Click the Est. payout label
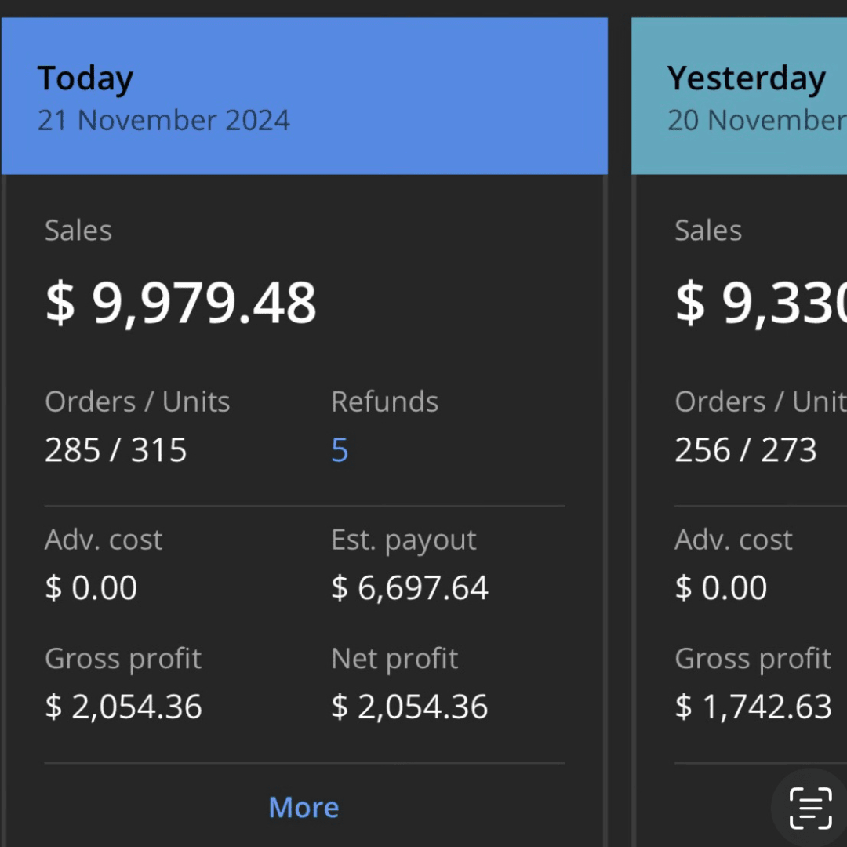 click(x=404, y=540)
